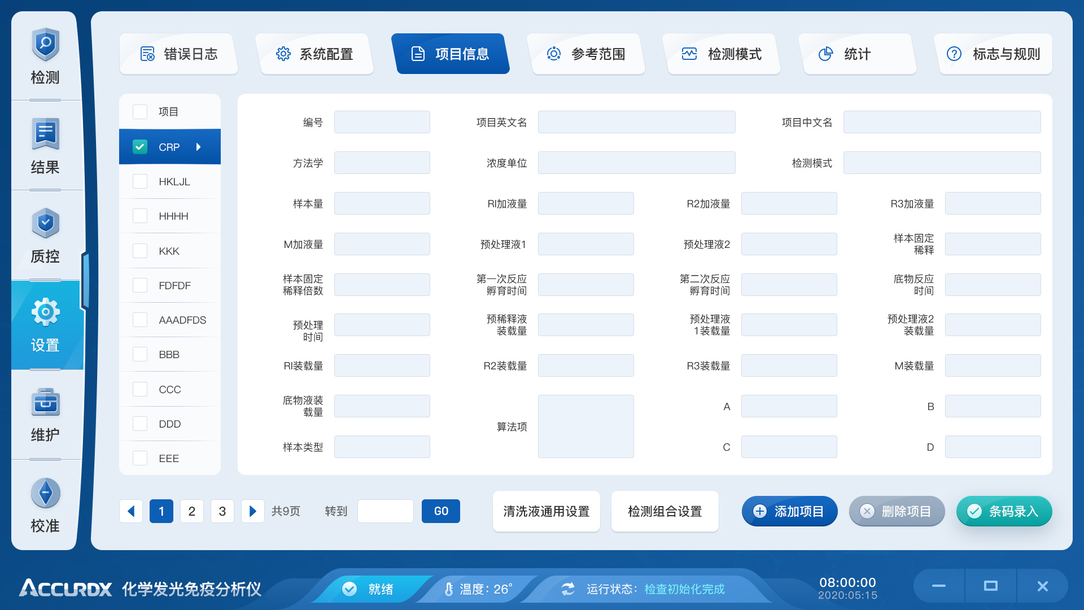
Task: Click the 条码录入 button
Action: pyautogui.click(x=1004, y=511)
